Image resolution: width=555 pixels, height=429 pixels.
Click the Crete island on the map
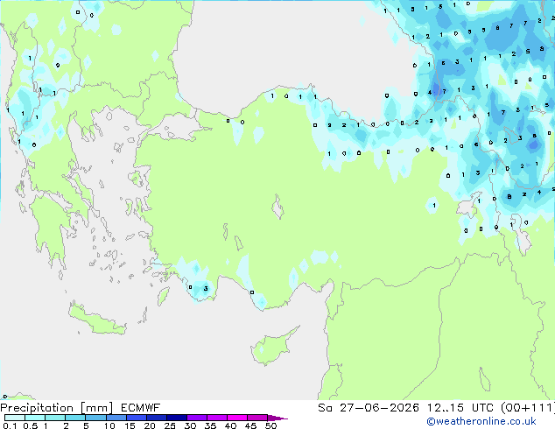97,319
